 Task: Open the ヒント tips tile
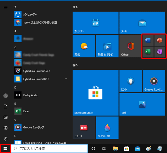[x=131, y=81]
